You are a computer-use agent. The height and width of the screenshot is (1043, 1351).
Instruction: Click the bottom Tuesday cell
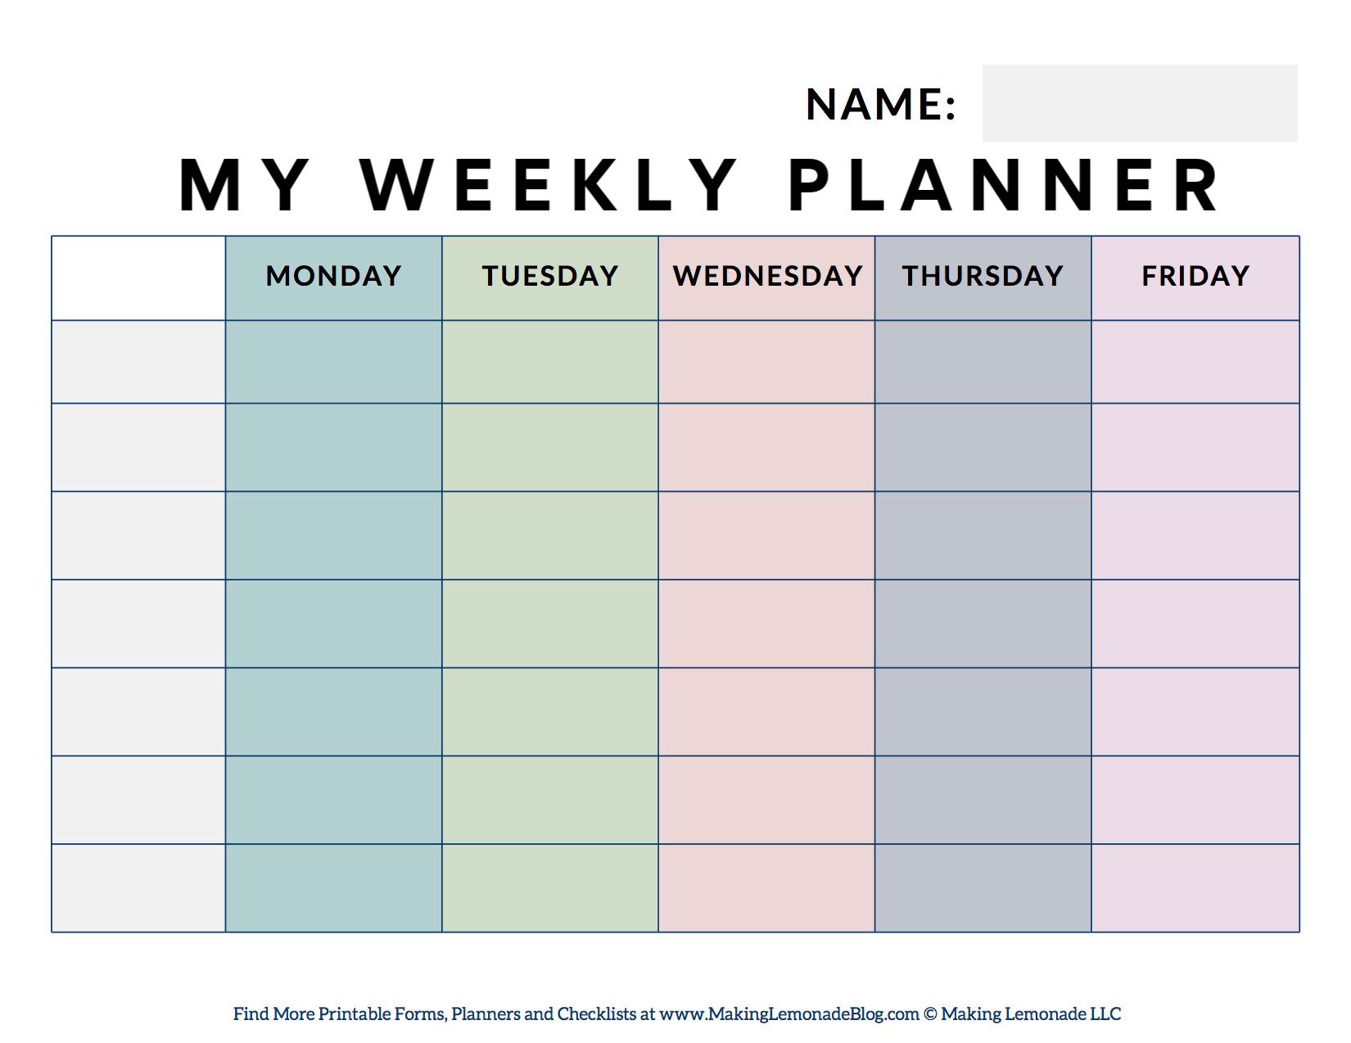pyautogui.click(x=550, y=888)
